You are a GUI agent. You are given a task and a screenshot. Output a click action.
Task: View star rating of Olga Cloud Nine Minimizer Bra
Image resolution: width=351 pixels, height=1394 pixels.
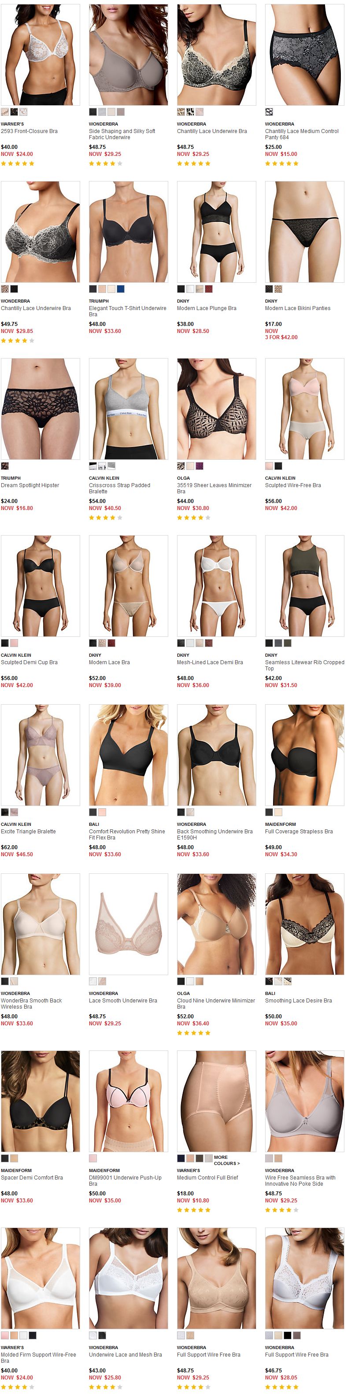click(194, 1033)
